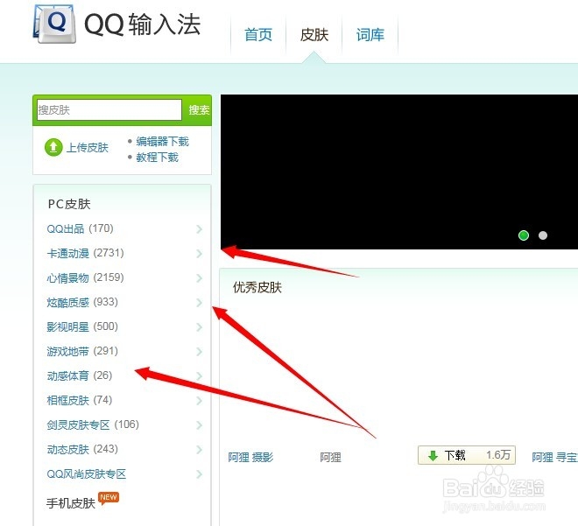Expand the 相框皮肤 category chevron
The height and width of the screenshot is (526, 578).
tap(199, 400)
